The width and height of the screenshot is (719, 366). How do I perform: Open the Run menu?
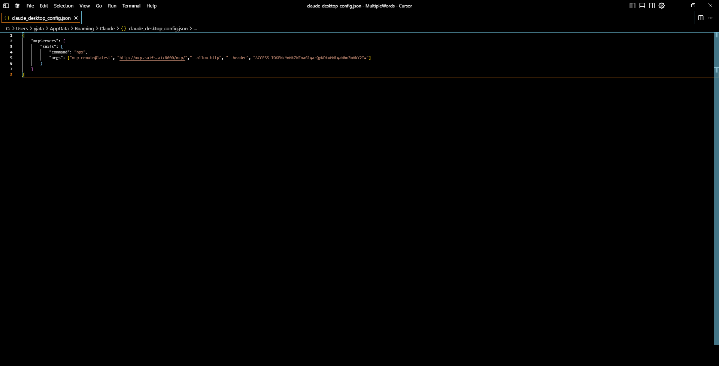[x=112, y=6]
